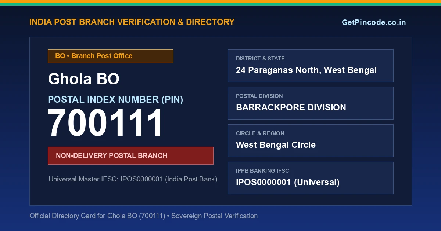
Task: Select the Universal Master IFSC text line
Action: point(133,179)
